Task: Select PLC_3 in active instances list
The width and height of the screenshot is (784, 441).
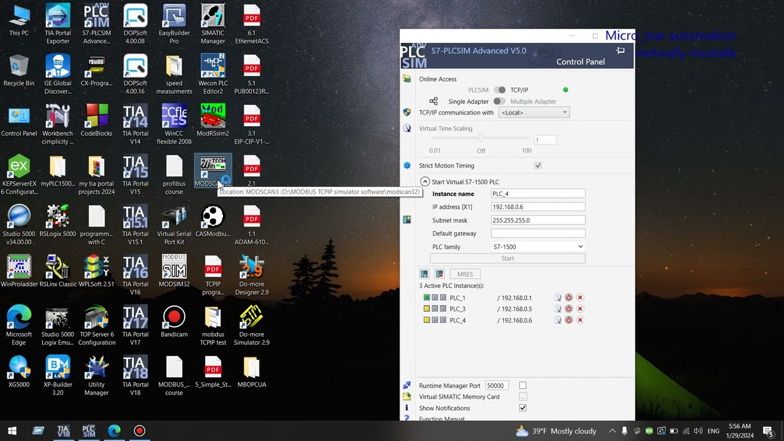Action: click(x=458, y=309)
